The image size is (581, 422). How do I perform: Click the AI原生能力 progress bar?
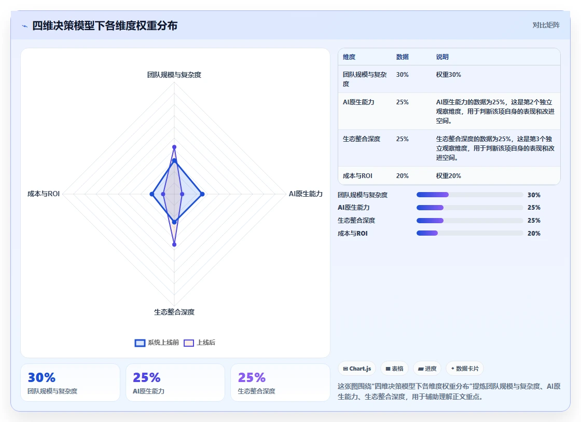[x=470, y=208]
